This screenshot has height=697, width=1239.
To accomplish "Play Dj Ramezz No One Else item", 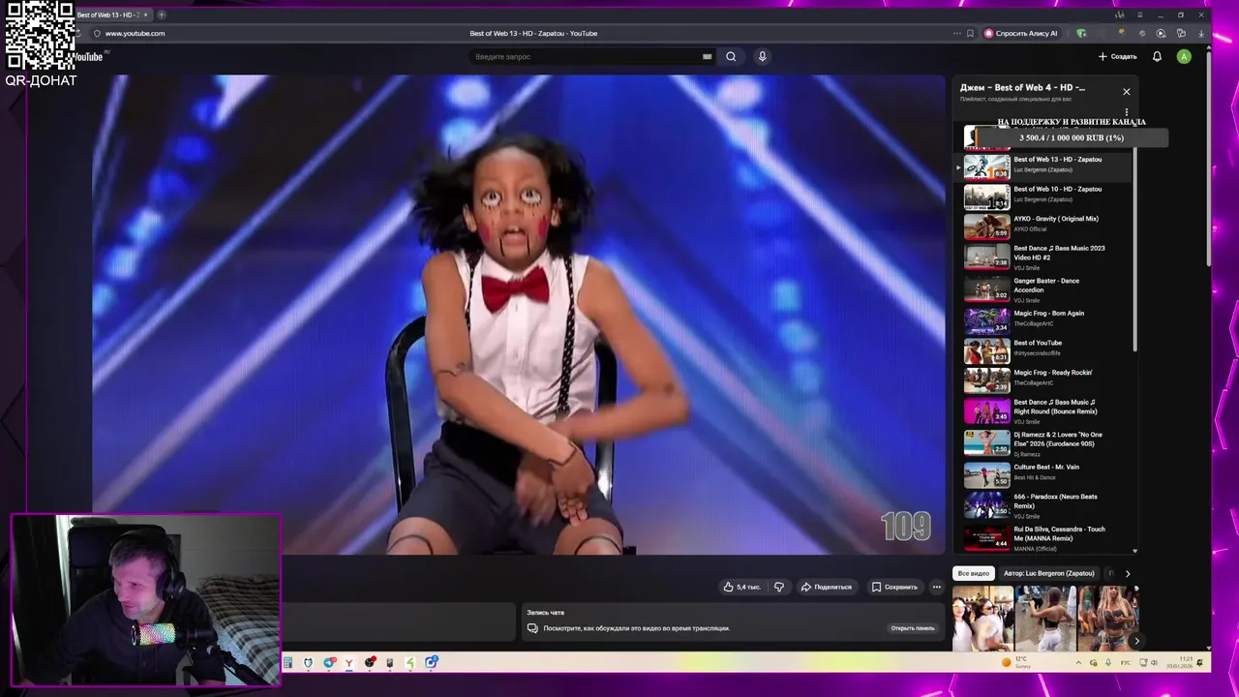I will pyautogui.click(x=1046, y=443).
